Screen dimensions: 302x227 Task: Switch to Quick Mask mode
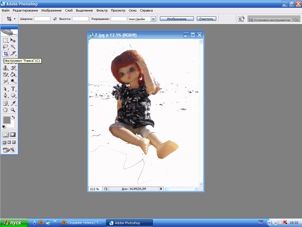point(13,134)
